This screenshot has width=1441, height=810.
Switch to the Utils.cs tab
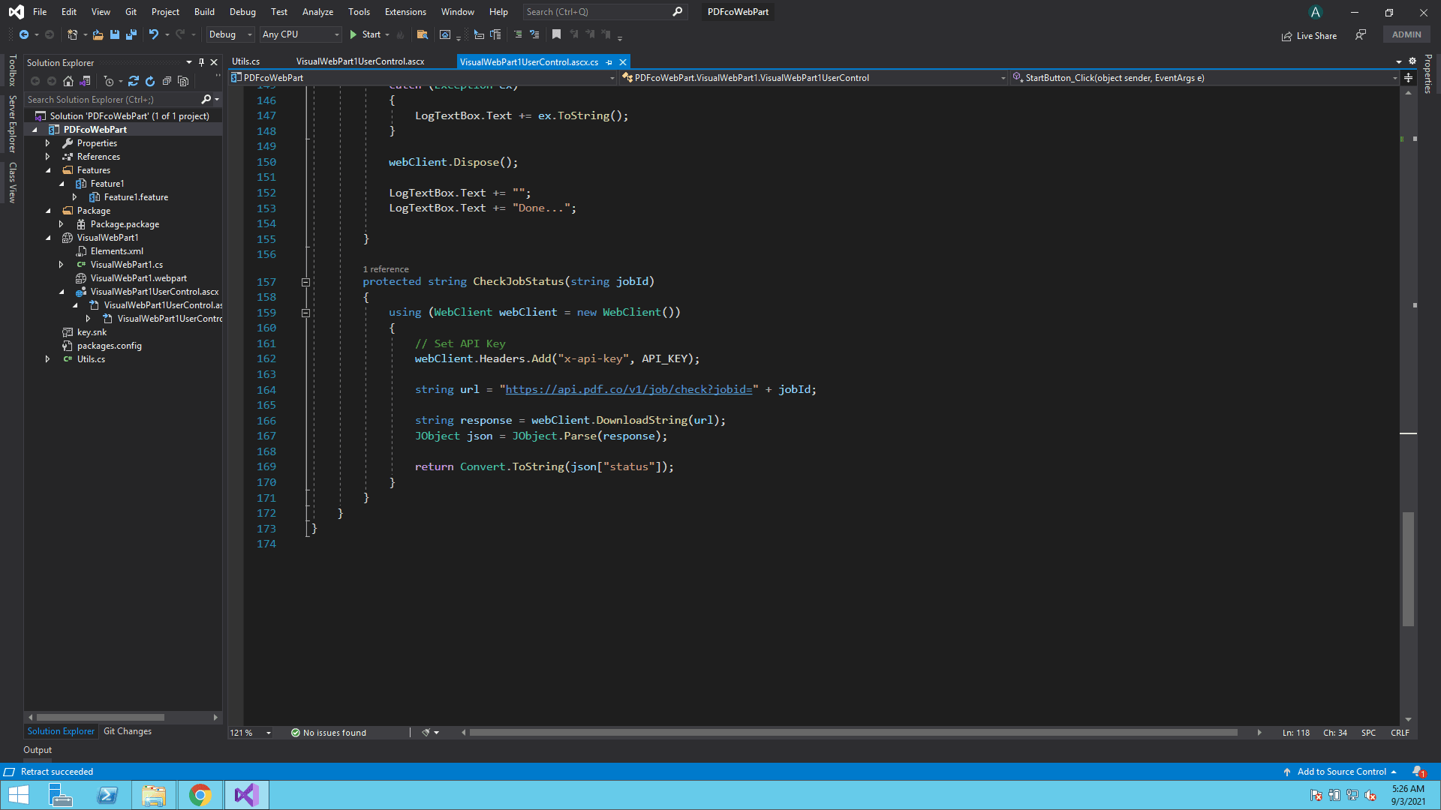(x=246, y=61)
